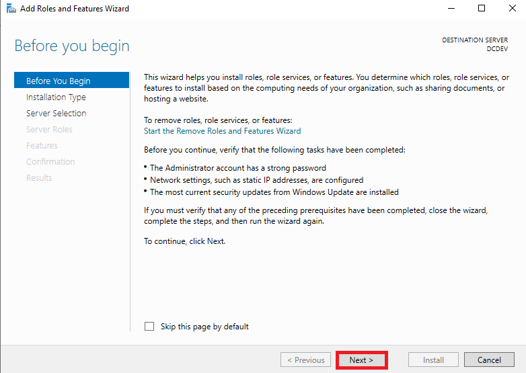Go to Installation Type step
The width and height of the screenshot is (526, 373).
(x=56, y=97)
